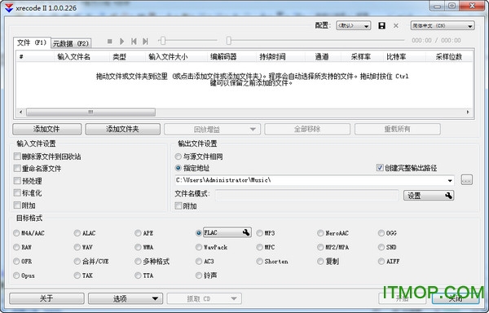Select the 铃声 ringtone format option
The image size is (489, 313).
199,276
